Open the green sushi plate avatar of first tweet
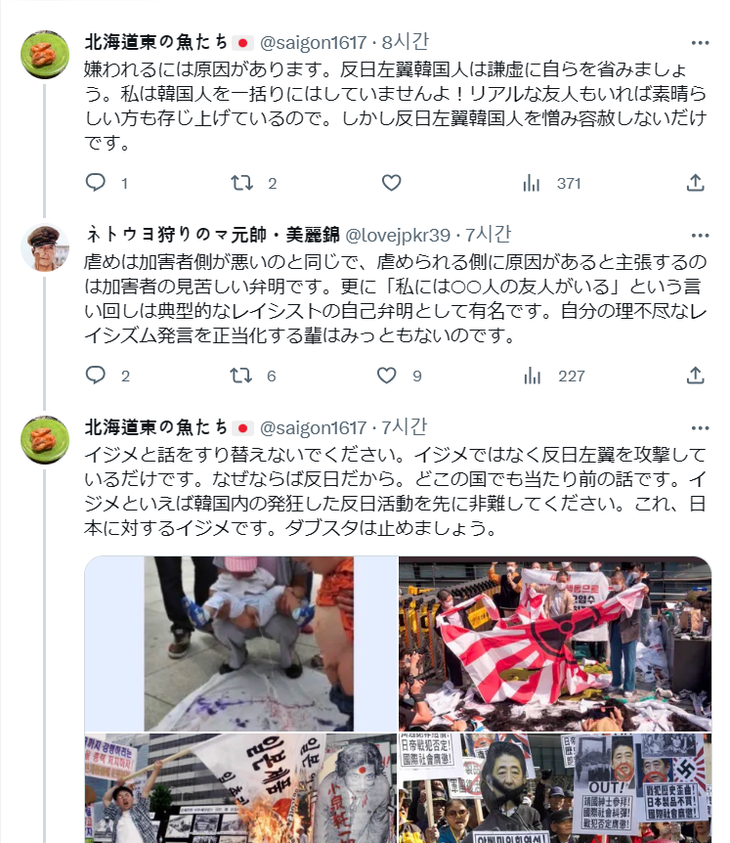 coord(45,55)
